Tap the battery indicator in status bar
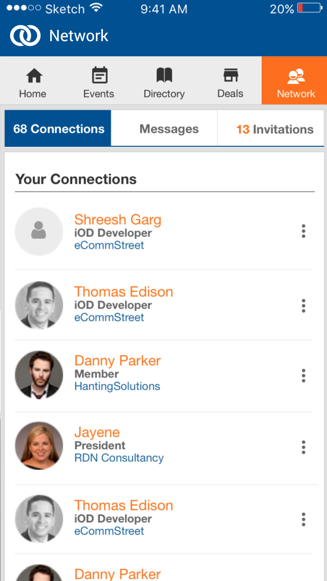The image size is (327, 581). 309,8
